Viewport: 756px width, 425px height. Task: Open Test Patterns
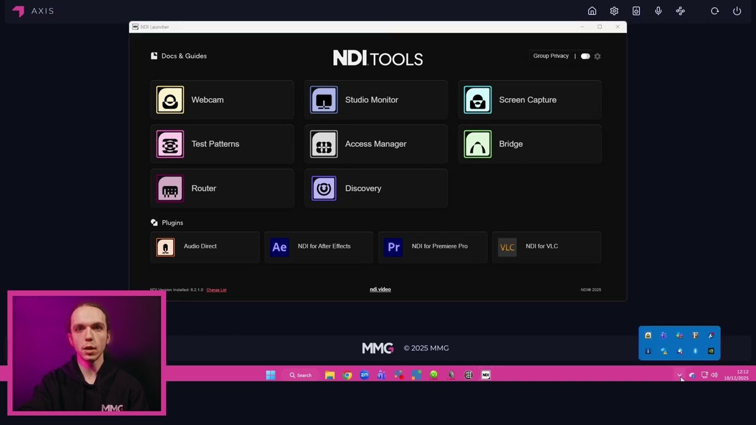click(x=222, y=144)
